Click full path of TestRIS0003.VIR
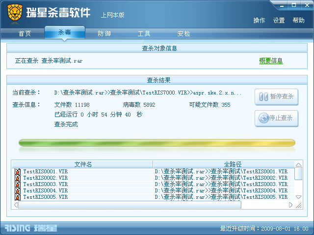Screen dimensions: 314x235 (x=221, y=184)
